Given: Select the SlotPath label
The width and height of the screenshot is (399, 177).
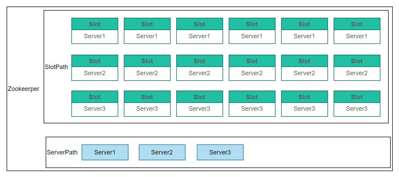Looking at the screenshot, I should point(56,67).
